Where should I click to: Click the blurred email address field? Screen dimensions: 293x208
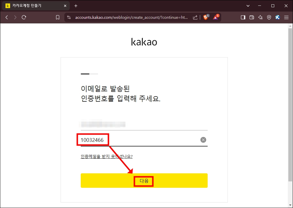(144, 124)
